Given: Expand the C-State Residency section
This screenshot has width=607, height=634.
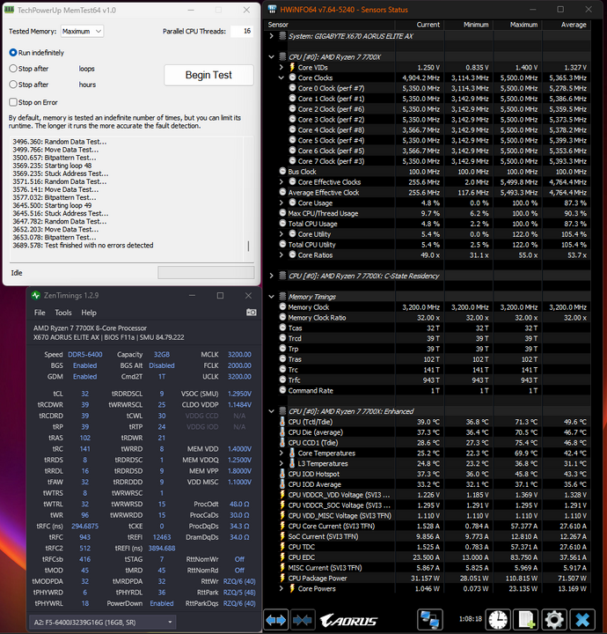Looking at the screenshot, I should pyautogui.click(x=272, y=276).
